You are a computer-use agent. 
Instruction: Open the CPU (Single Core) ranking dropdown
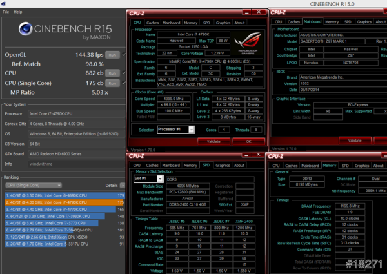(x=33, y=185)
